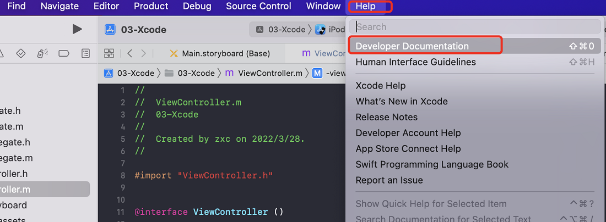This screenshot has width=606, height=222.
Task: Go forward with the right chevron
Action: tap(144, 53)
